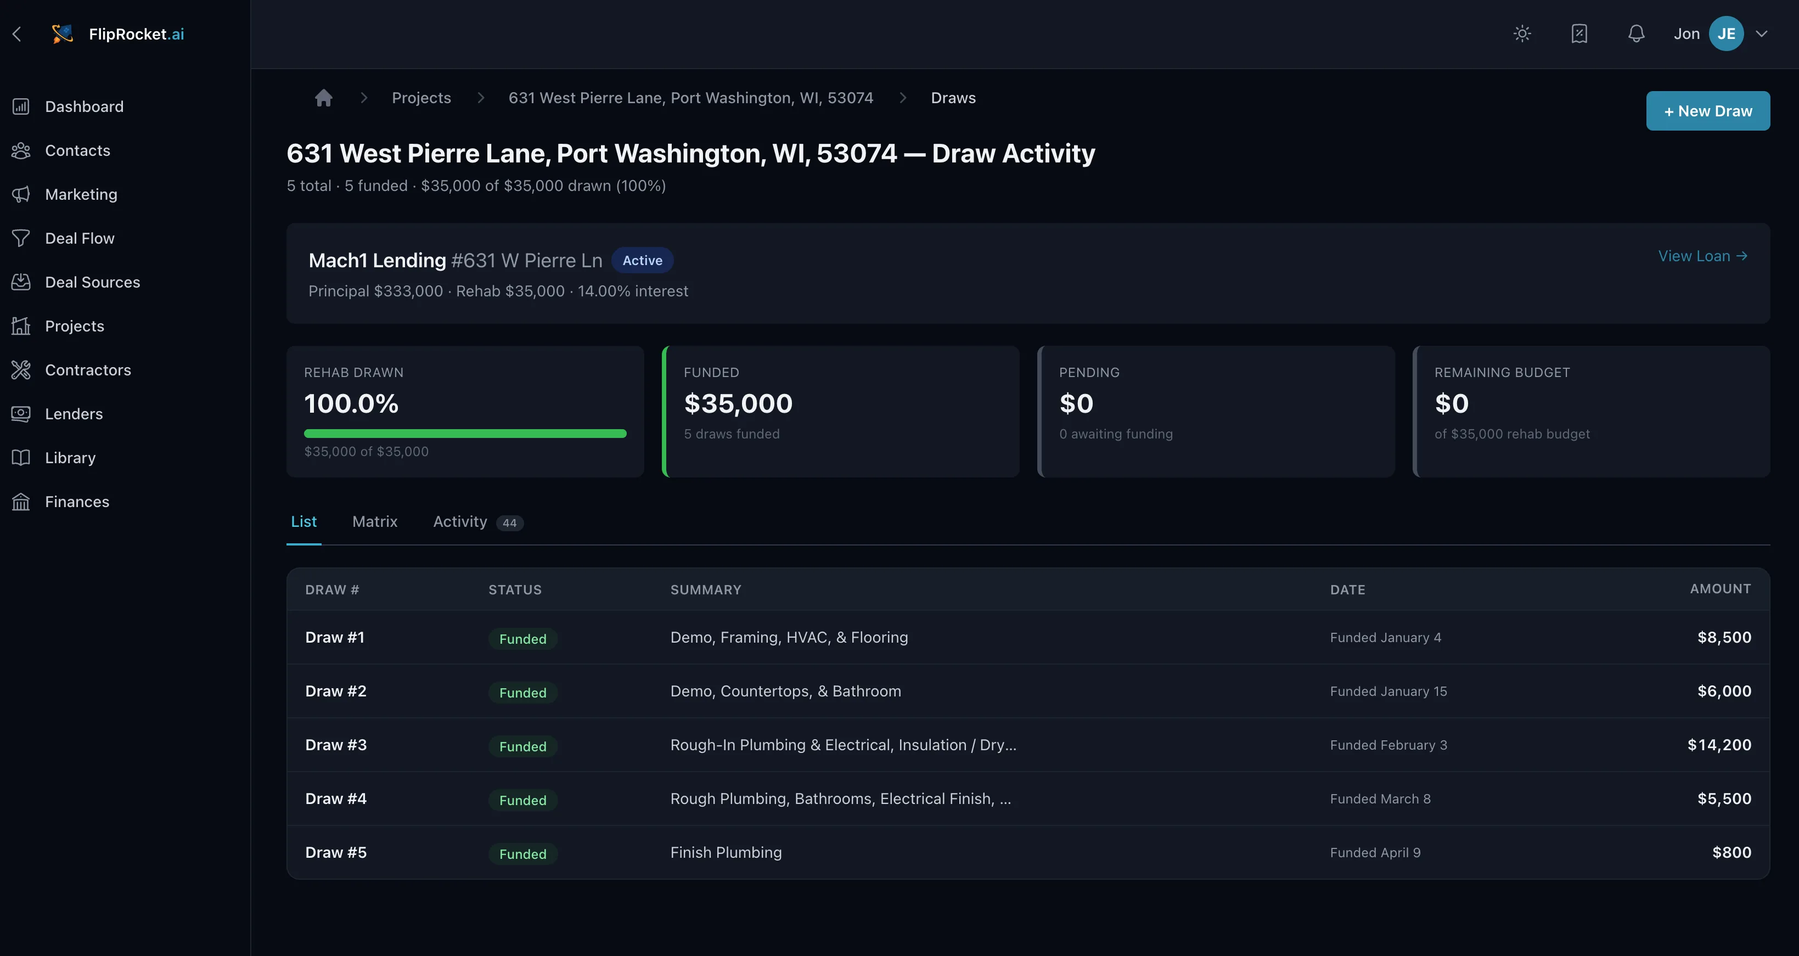
Task: Open notifications bell
Action: (x=1637, y=33)
